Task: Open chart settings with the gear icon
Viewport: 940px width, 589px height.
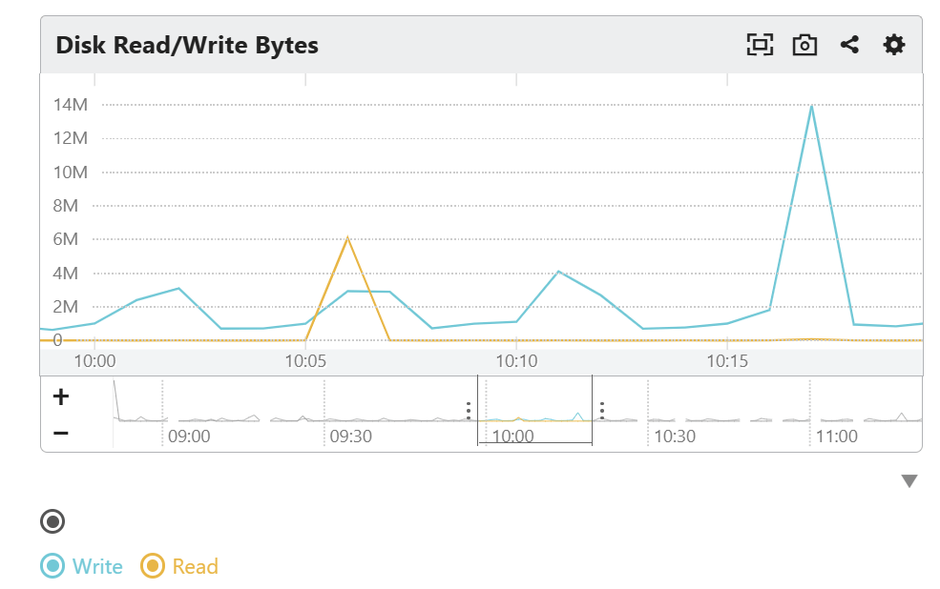Action: point(893,45)
